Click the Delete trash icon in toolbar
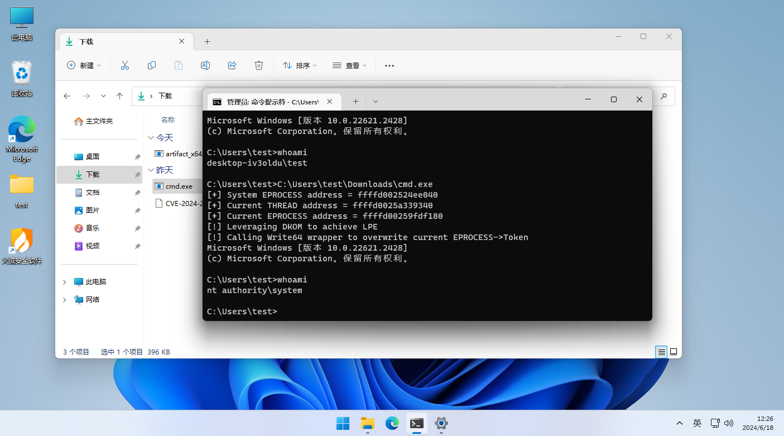 (x=259, y=65)
